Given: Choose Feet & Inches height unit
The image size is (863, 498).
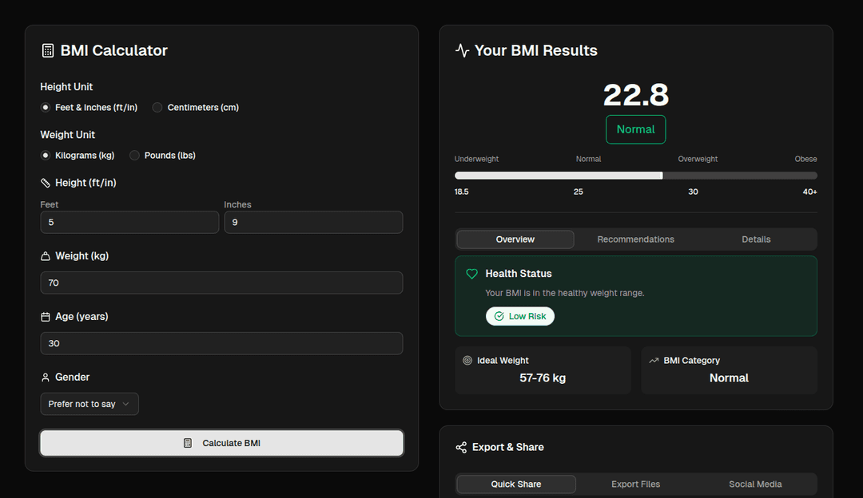Looking at the screenshot, I should tap(46, 108).
